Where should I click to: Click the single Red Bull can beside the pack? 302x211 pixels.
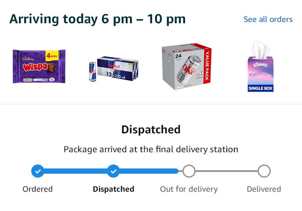pyautogui.click(x=93, y=72)
